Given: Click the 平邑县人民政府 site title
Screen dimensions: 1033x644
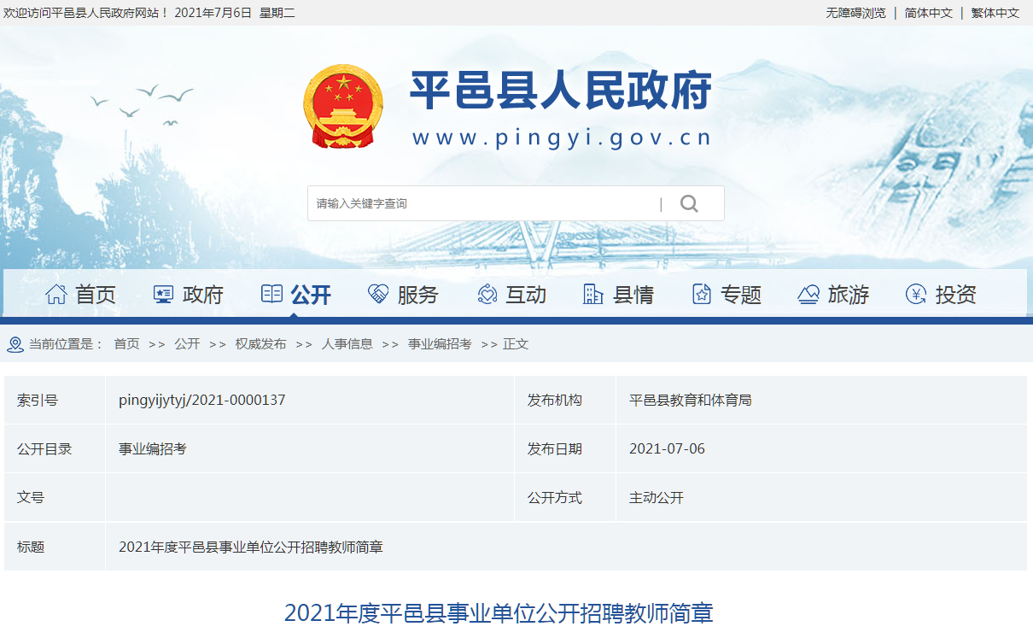Looking at the screenshot, I should click(x=561, y=91).
